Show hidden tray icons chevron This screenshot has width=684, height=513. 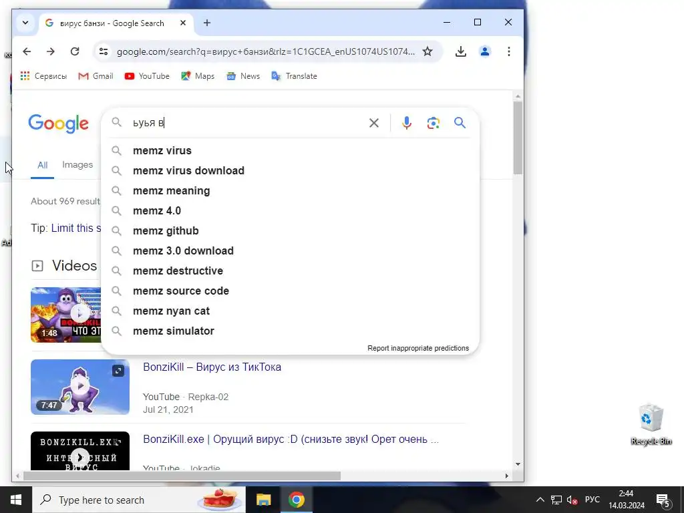pyautogui.click(x=540, y=500)
